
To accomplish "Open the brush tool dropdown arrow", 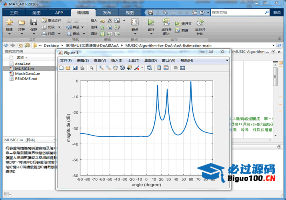I will coord(142,68).
